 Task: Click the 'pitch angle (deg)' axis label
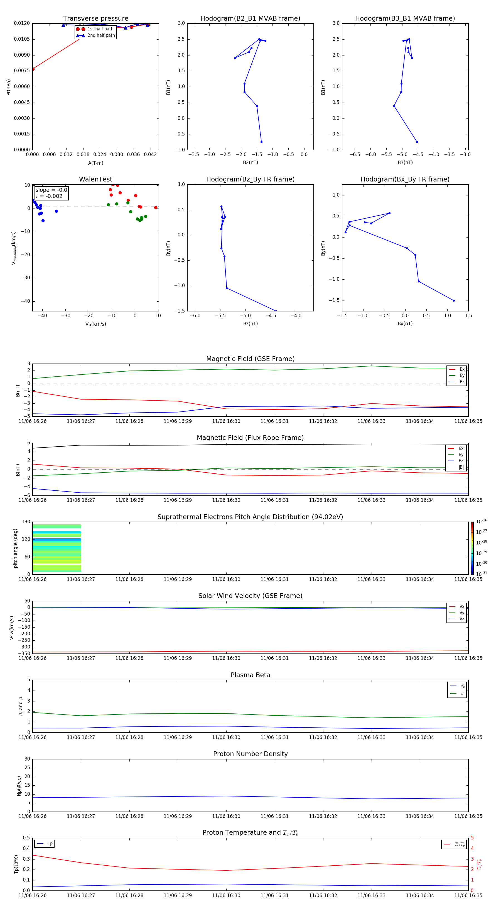tap(15, 548)
